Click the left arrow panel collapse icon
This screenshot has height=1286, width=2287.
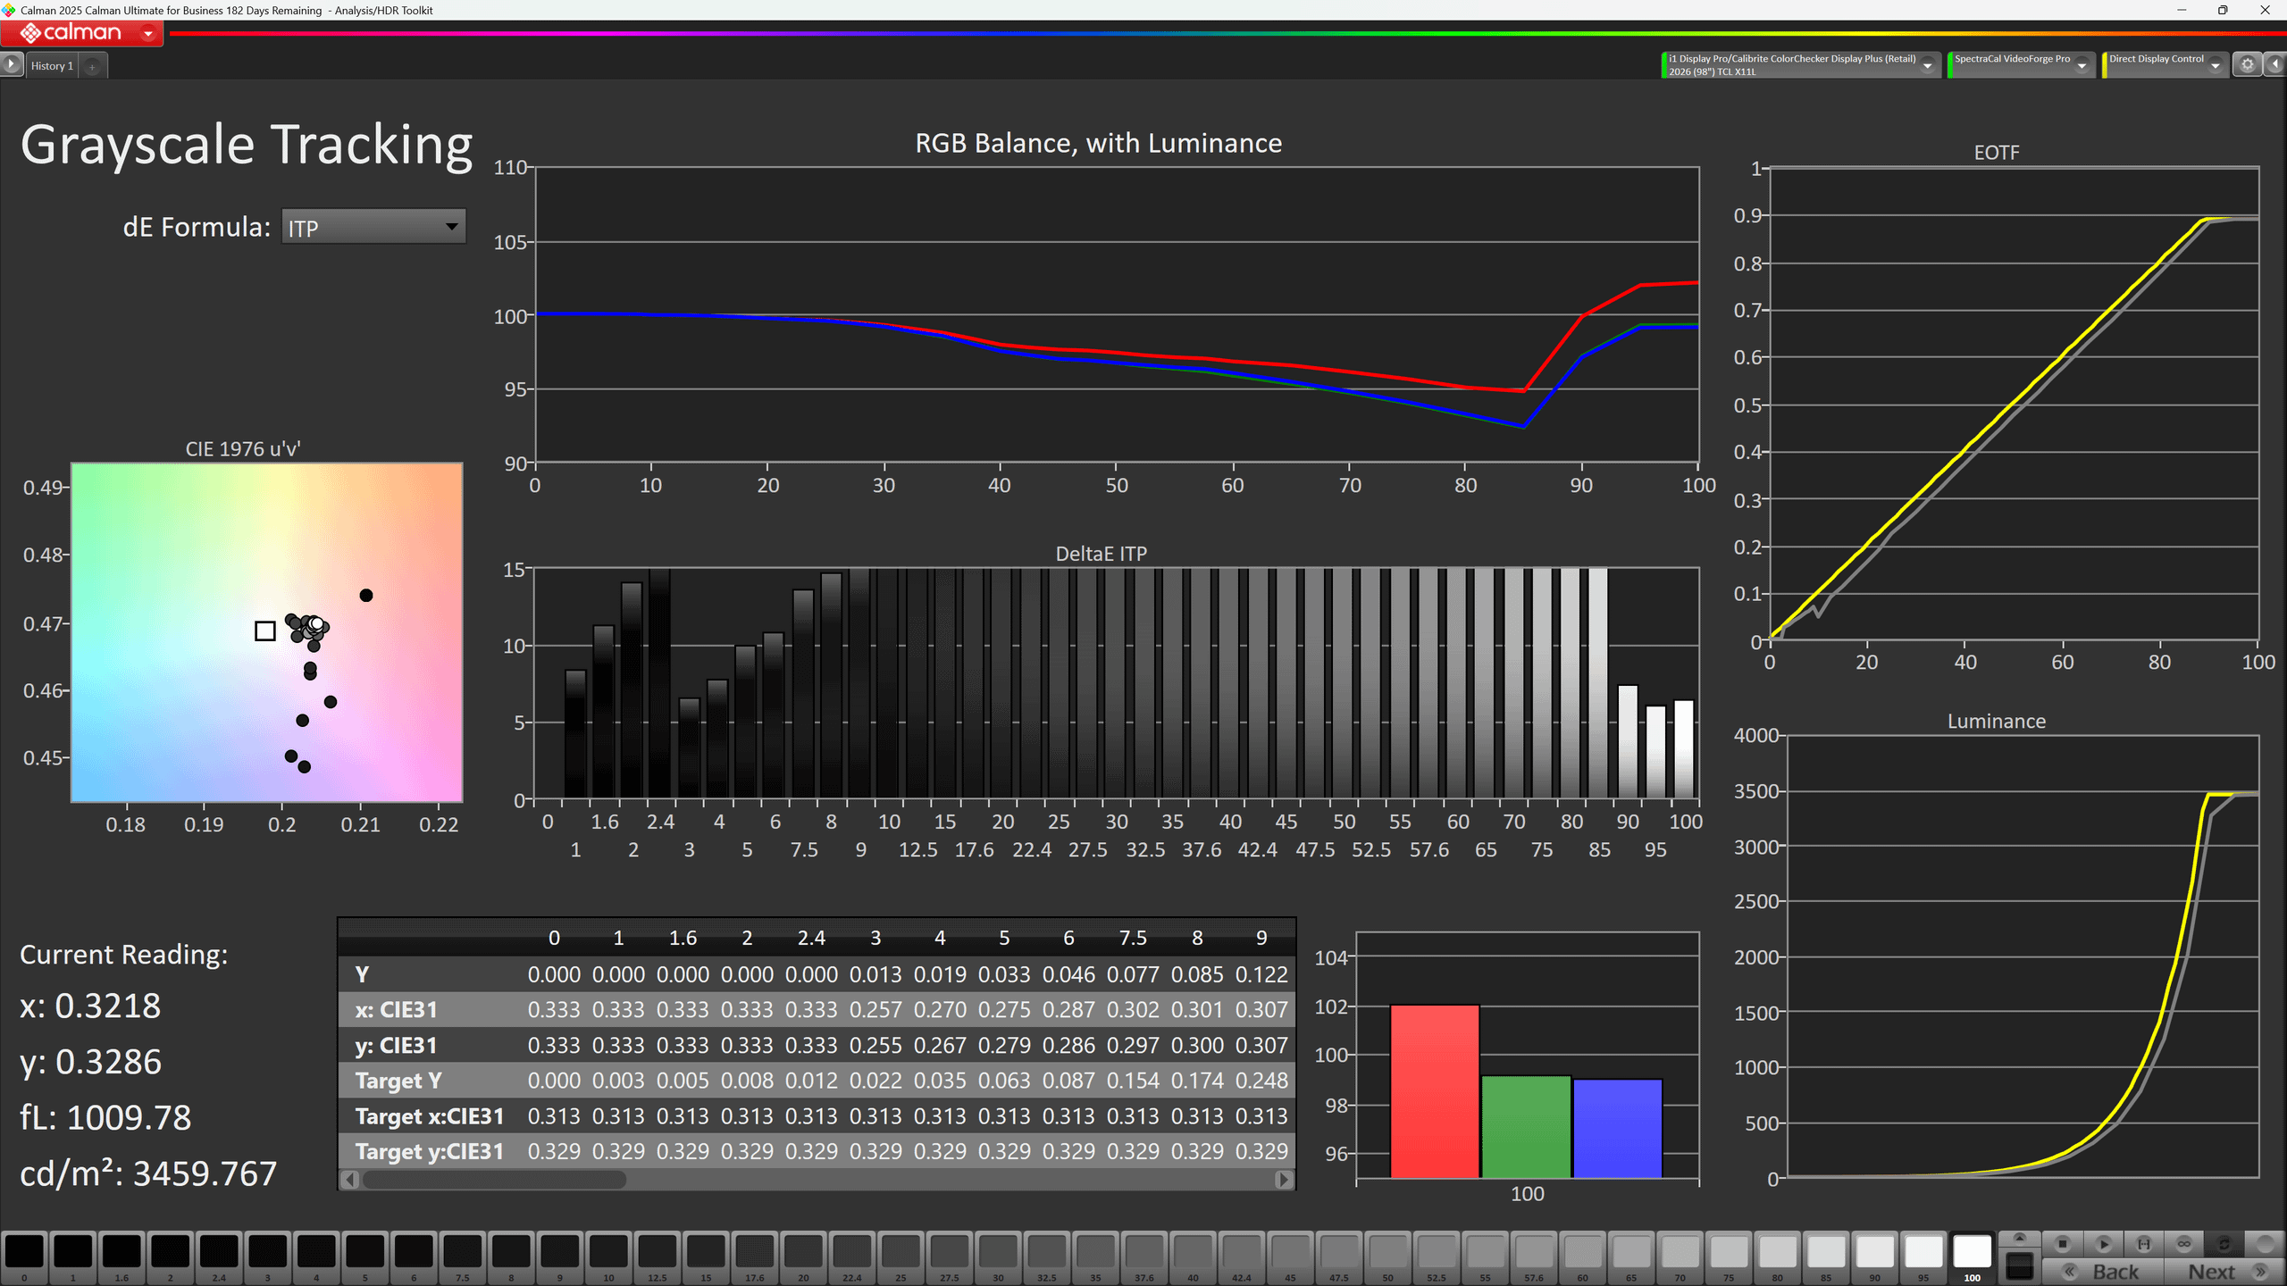pyautogui.click(x=2274, y=64)
